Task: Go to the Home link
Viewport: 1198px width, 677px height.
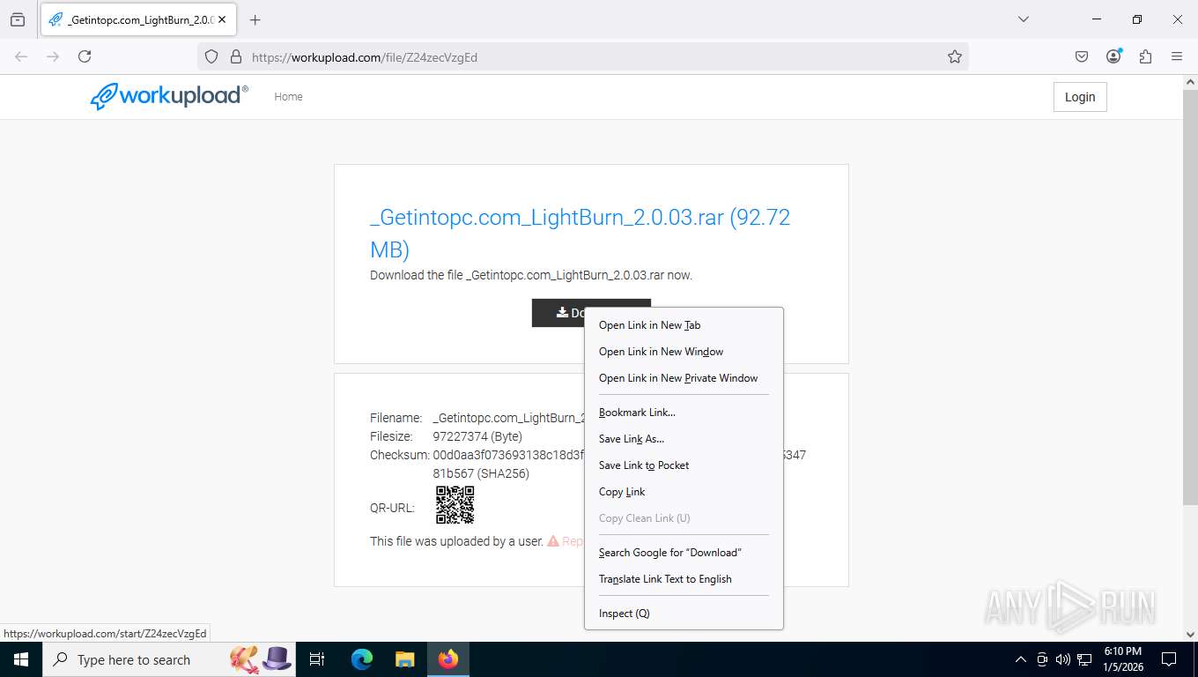Action: tap(288, 97)
